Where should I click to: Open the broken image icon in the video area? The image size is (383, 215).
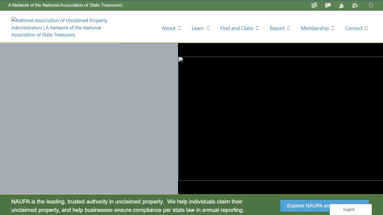tap(180, 60)
